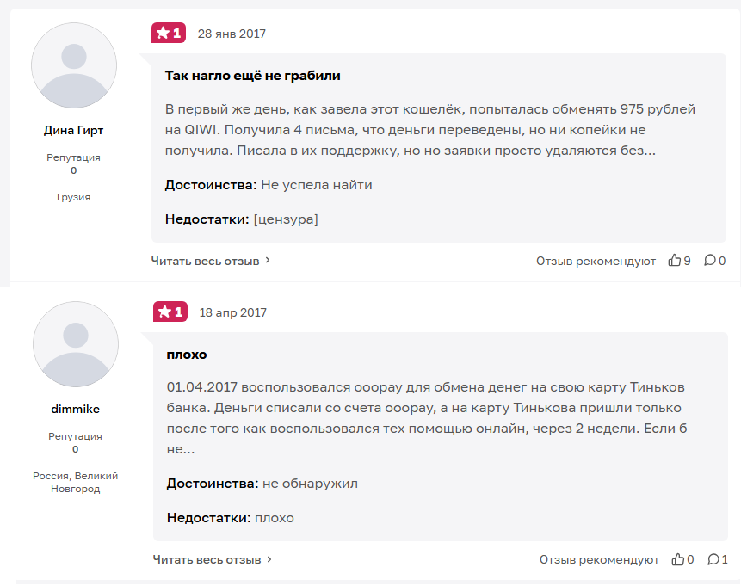Viewport: 741px width, 586px height.
Task: Click "Отзыв рекомендуют" on first review
Action: pos(596,261)
